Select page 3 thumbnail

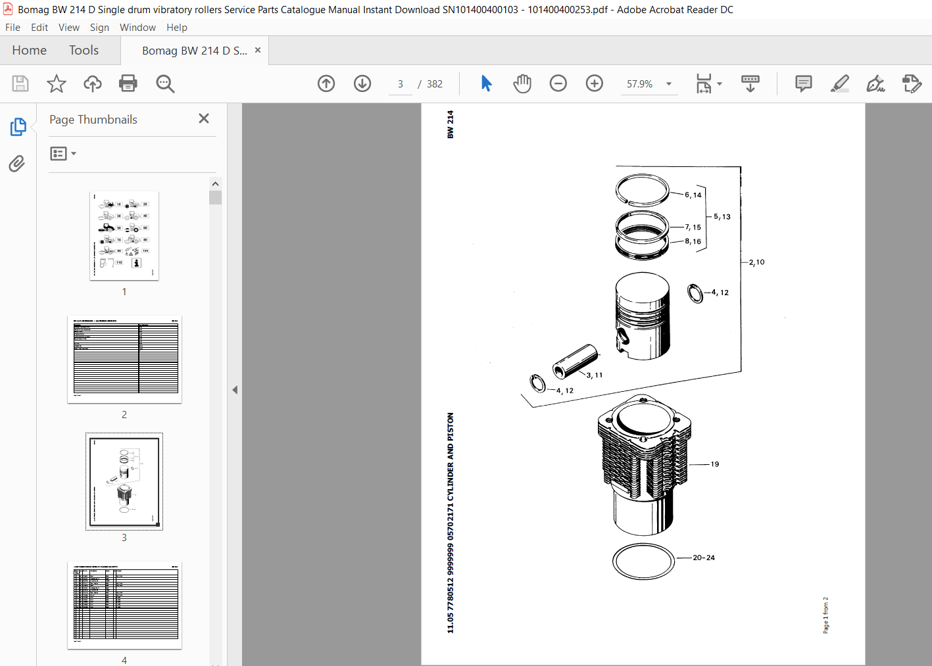(124, 481)
